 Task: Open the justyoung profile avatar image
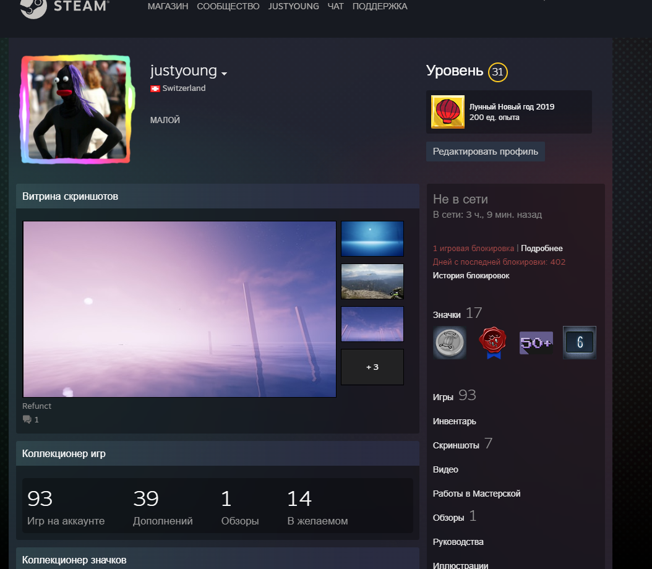tap(76, 110)
